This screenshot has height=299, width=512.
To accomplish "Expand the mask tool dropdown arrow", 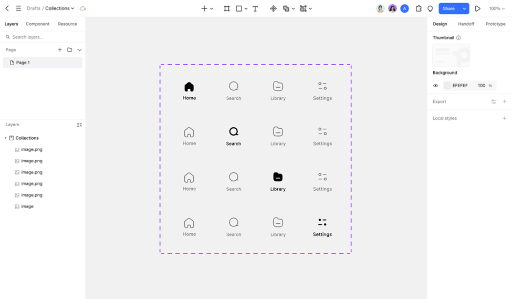I will click(x=310, y=9).
